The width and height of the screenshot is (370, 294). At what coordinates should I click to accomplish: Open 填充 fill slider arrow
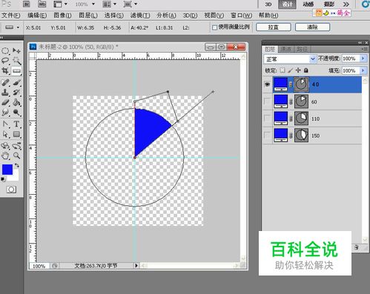(x=363, y=70)
